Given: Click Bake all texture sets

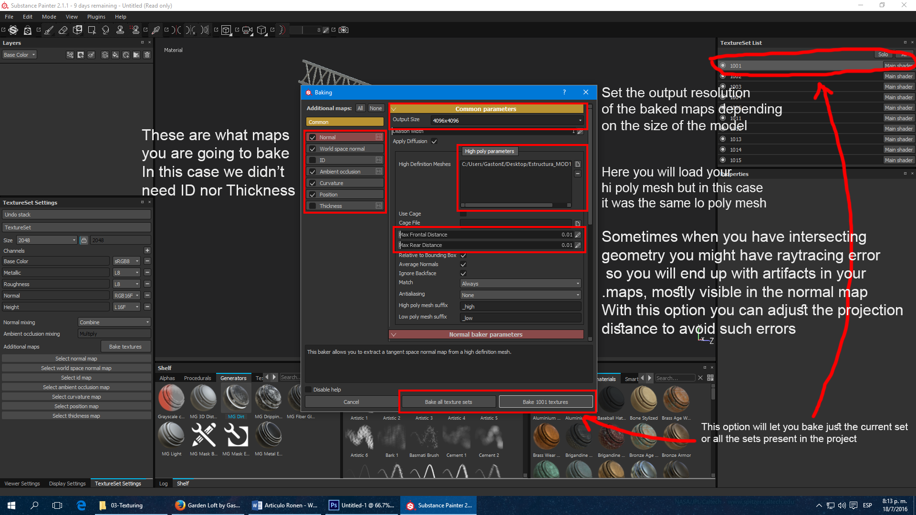Looking at the screenshot, I should click(448, 402).
